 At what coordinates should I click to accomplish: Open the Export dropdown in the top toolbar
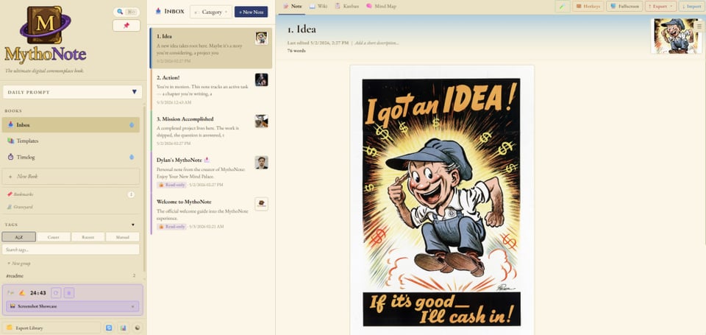pyautogui.click(x=660, y=7)
